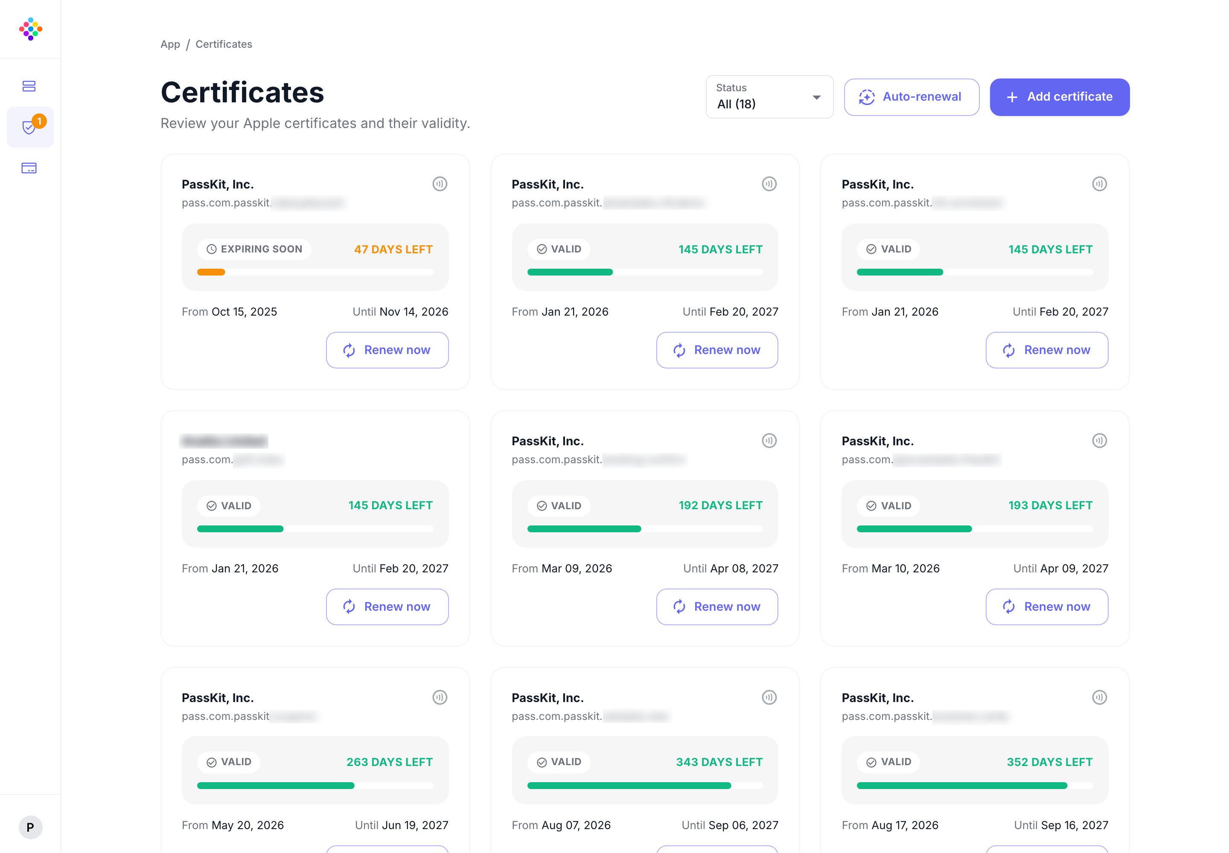Click the "352 DAYS LEFT" label
Screen dimensions: 1229x853
[x=1050, y=762]
